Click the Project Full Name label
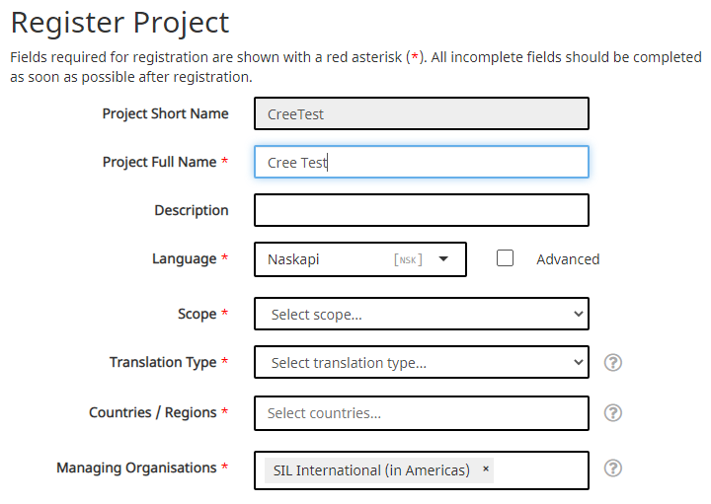This screenshot has width=711, height=504. click(x=159, y=162)
